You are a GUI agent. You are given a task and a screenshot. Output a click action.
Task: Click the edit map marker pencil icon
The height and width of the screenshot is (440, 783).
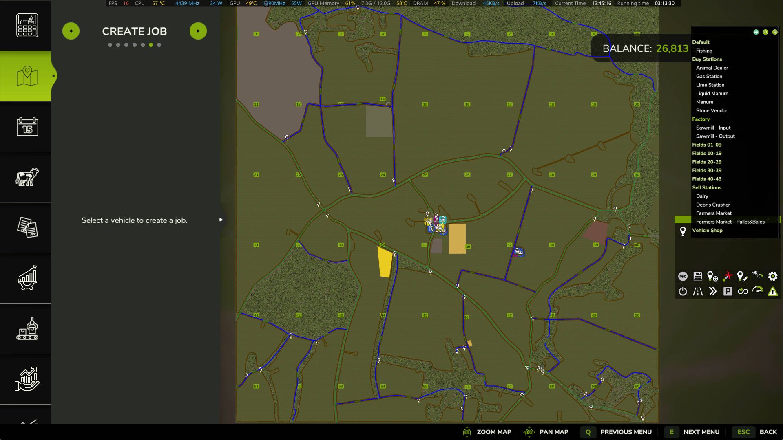pyautogui.click(x=743, y=276)
